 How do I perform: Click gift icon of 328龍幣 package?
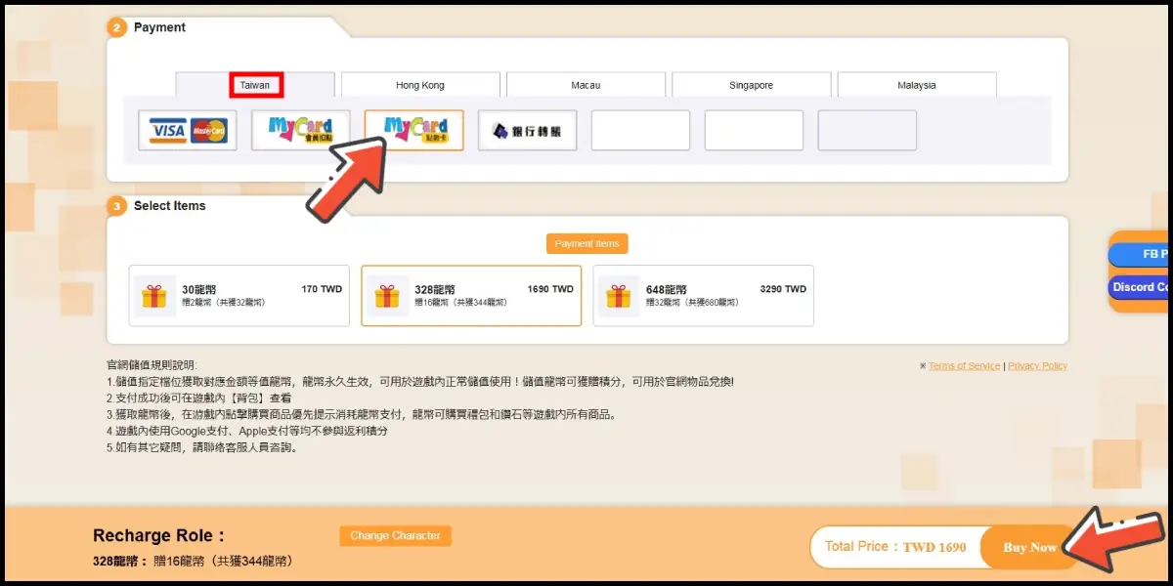[x=386, y=296]
